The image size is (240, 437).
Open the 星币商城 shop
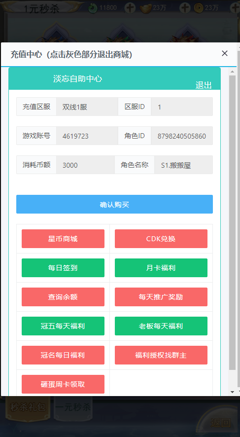click(63, 239)
